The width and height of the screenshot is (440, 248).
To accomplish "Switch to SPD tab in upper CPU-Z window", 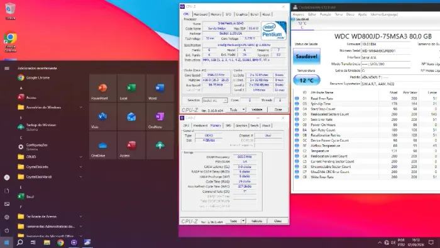I will (228, 14).
